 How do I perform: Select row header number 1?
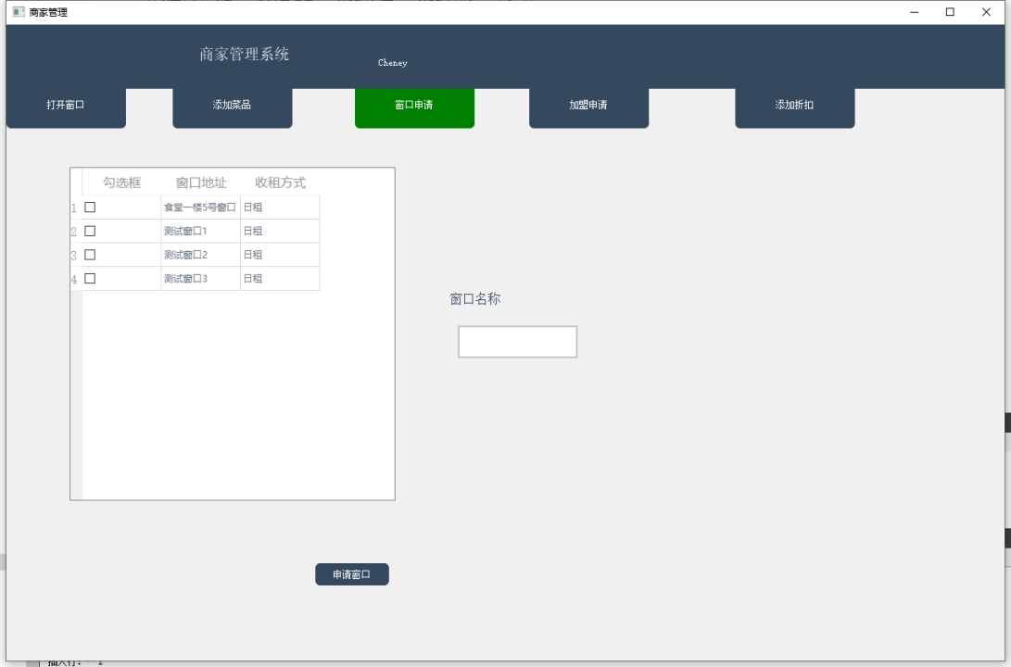click(x=76, y=208)
